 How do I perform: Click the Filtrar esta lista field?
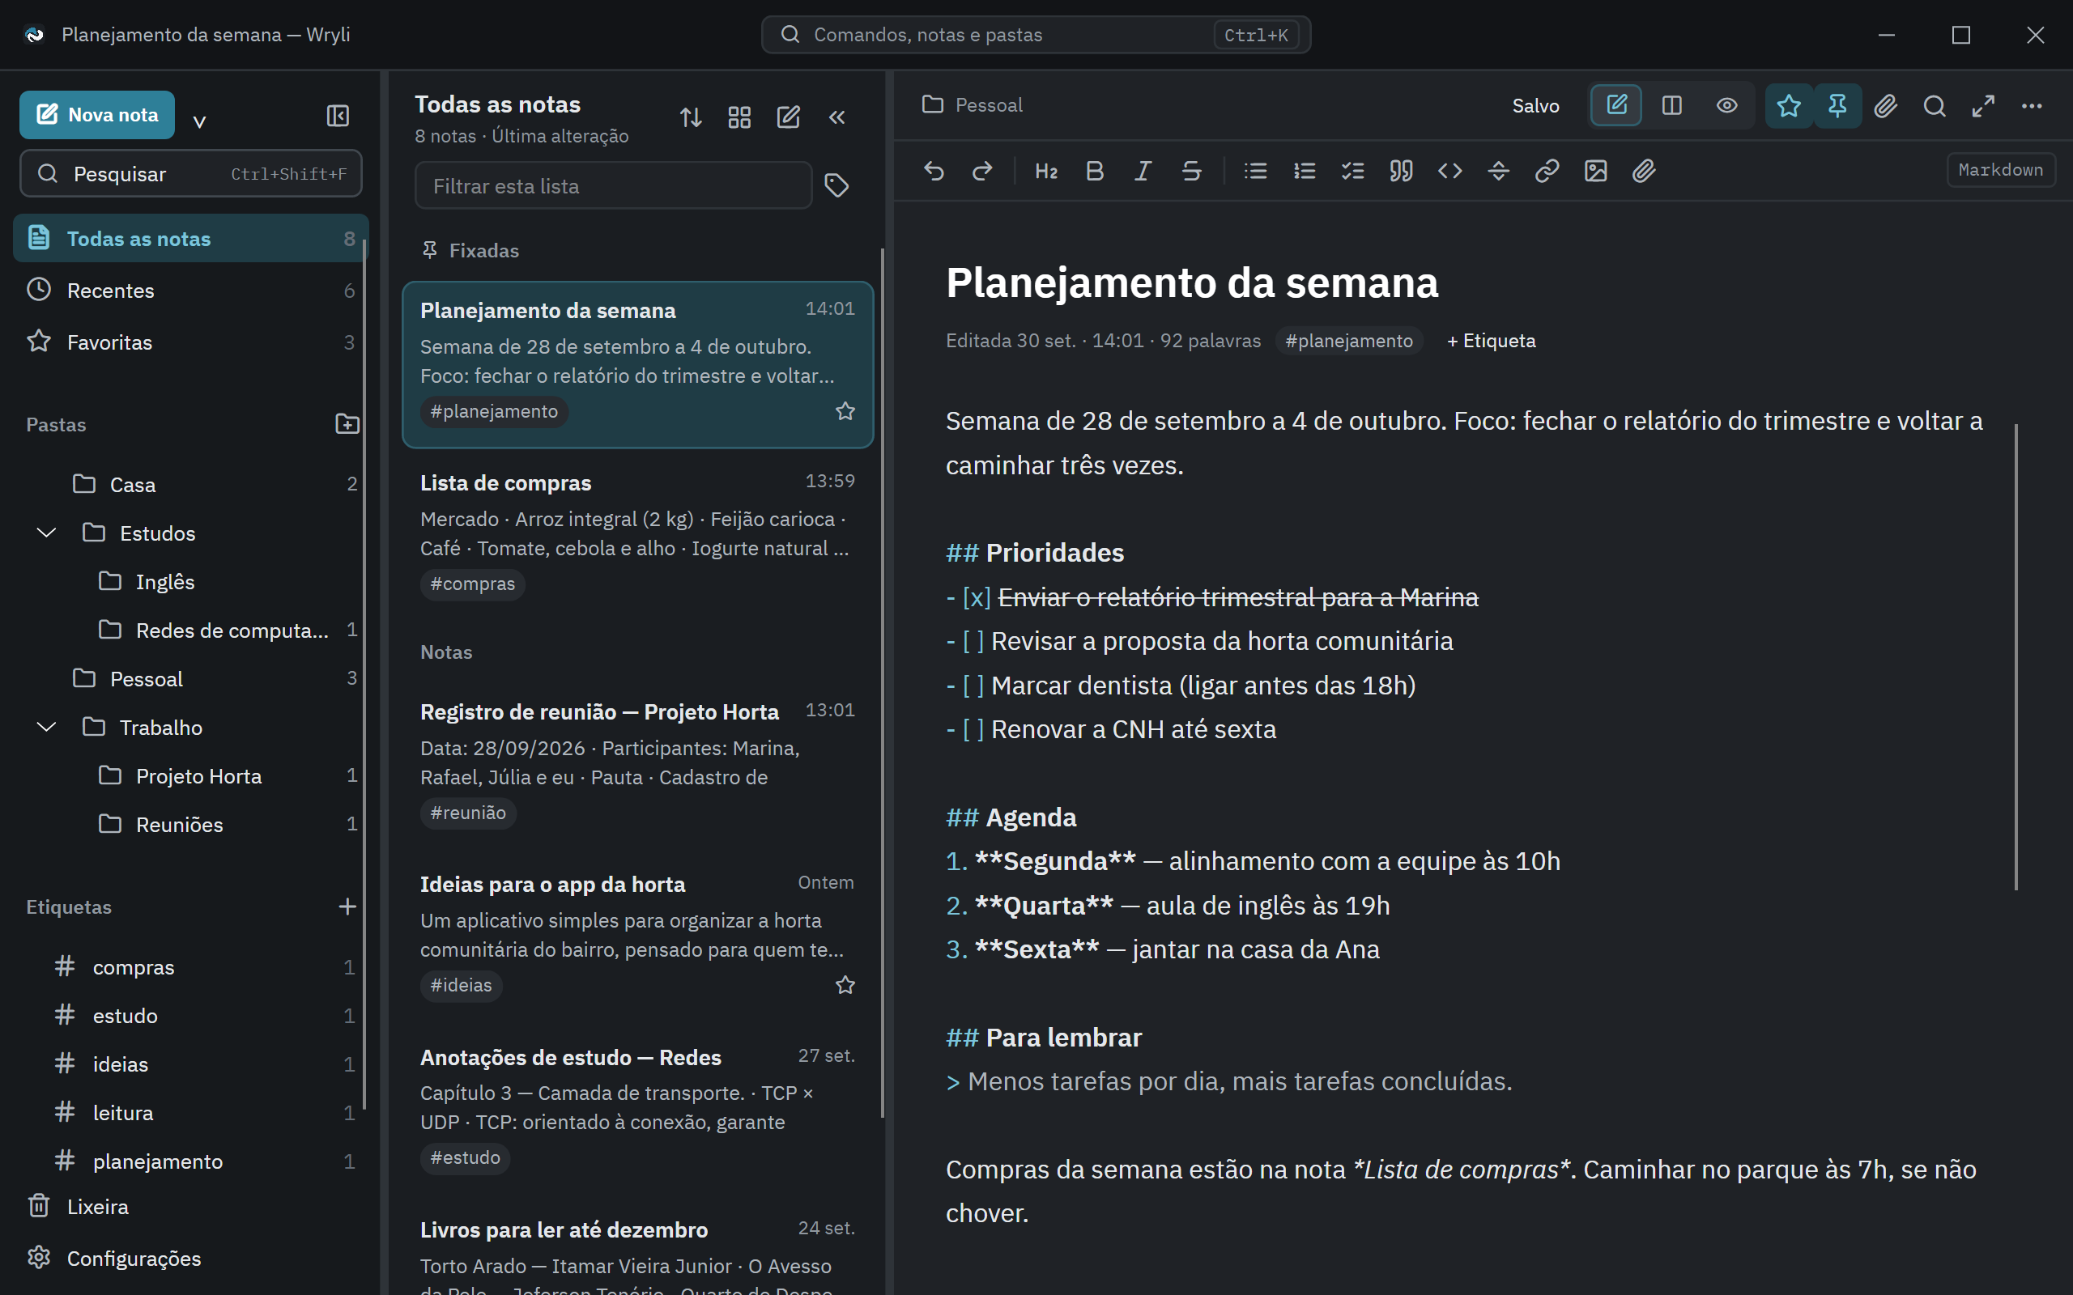pos(613,186)
